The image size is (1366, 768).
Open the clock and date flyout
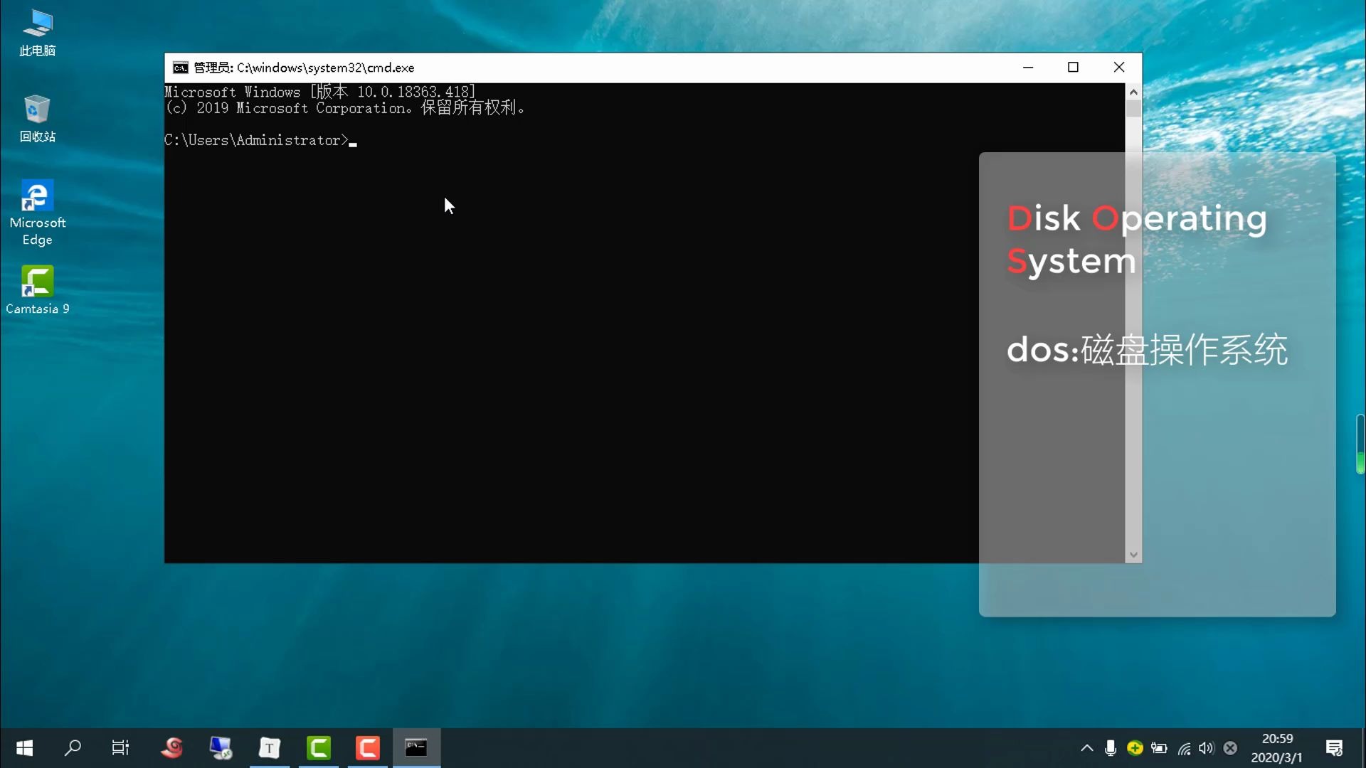point(1276,748)
